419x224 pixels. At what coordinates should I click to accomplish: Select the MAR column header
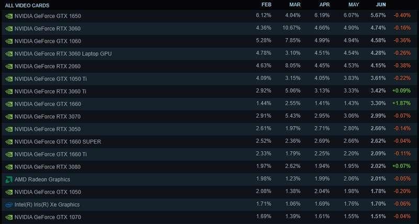[295, 5]
